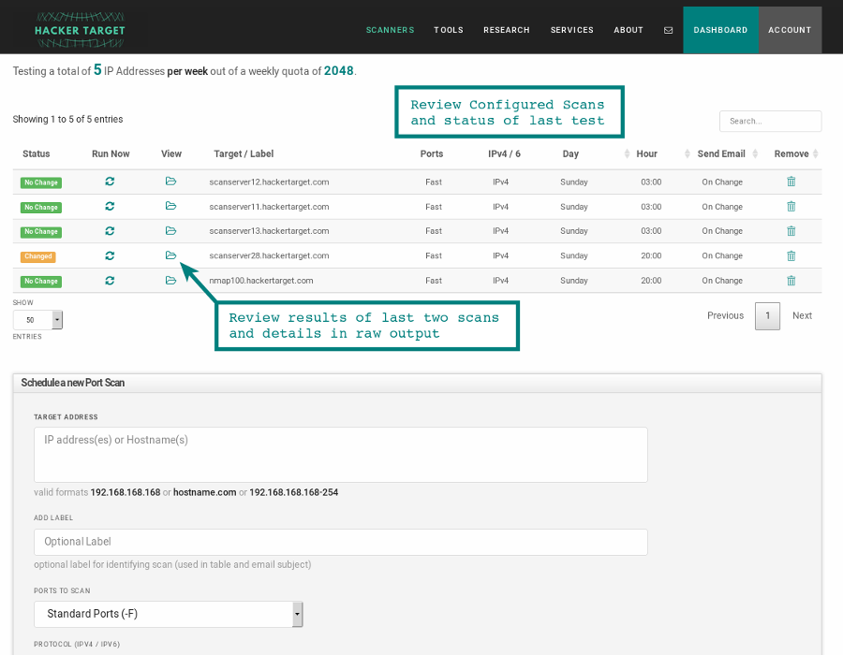Click Fast ports cell for scanserver13
Image resolution: width=843 pixels, height=655 pixels.
tap(434, 231)
